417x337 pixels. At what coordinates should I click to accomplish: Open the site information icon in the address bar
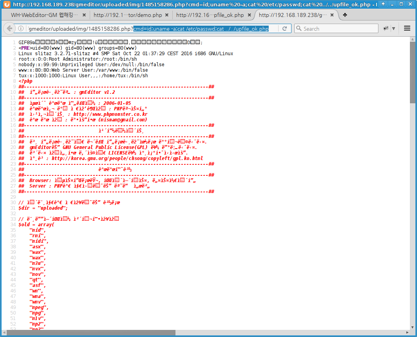(21, 28)
